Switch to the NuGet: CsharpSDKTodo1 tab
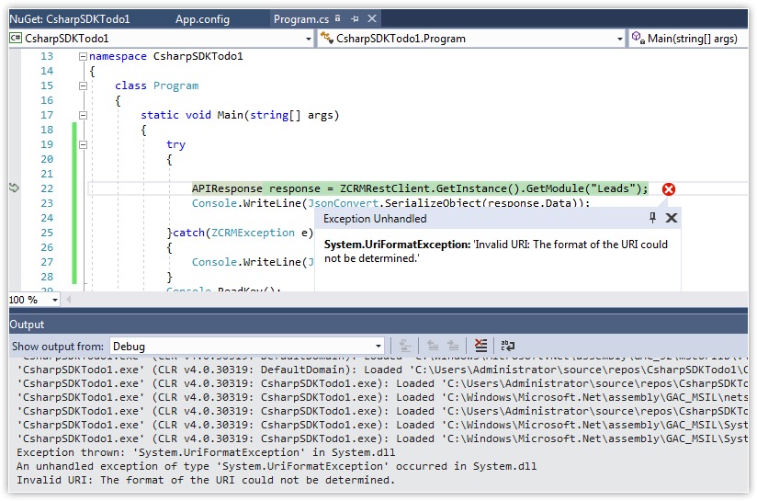Image resolution: width=757 pixels, height=501 pixels. (70, 18)
